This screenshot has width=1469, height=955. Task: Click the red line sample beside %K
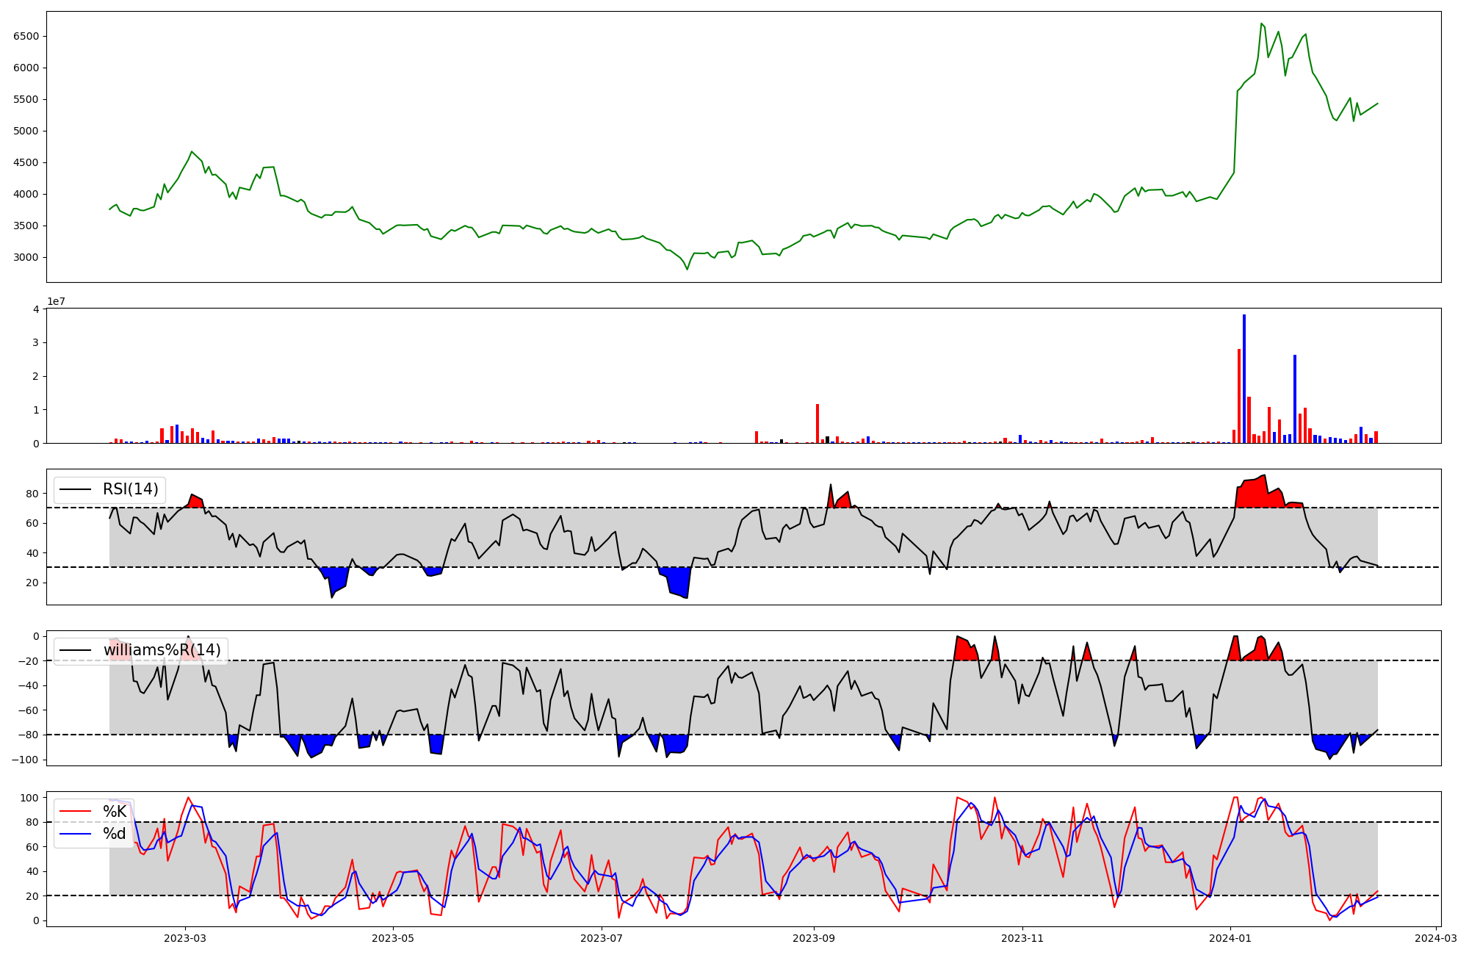pyautogui.click(x=75, y=812)
